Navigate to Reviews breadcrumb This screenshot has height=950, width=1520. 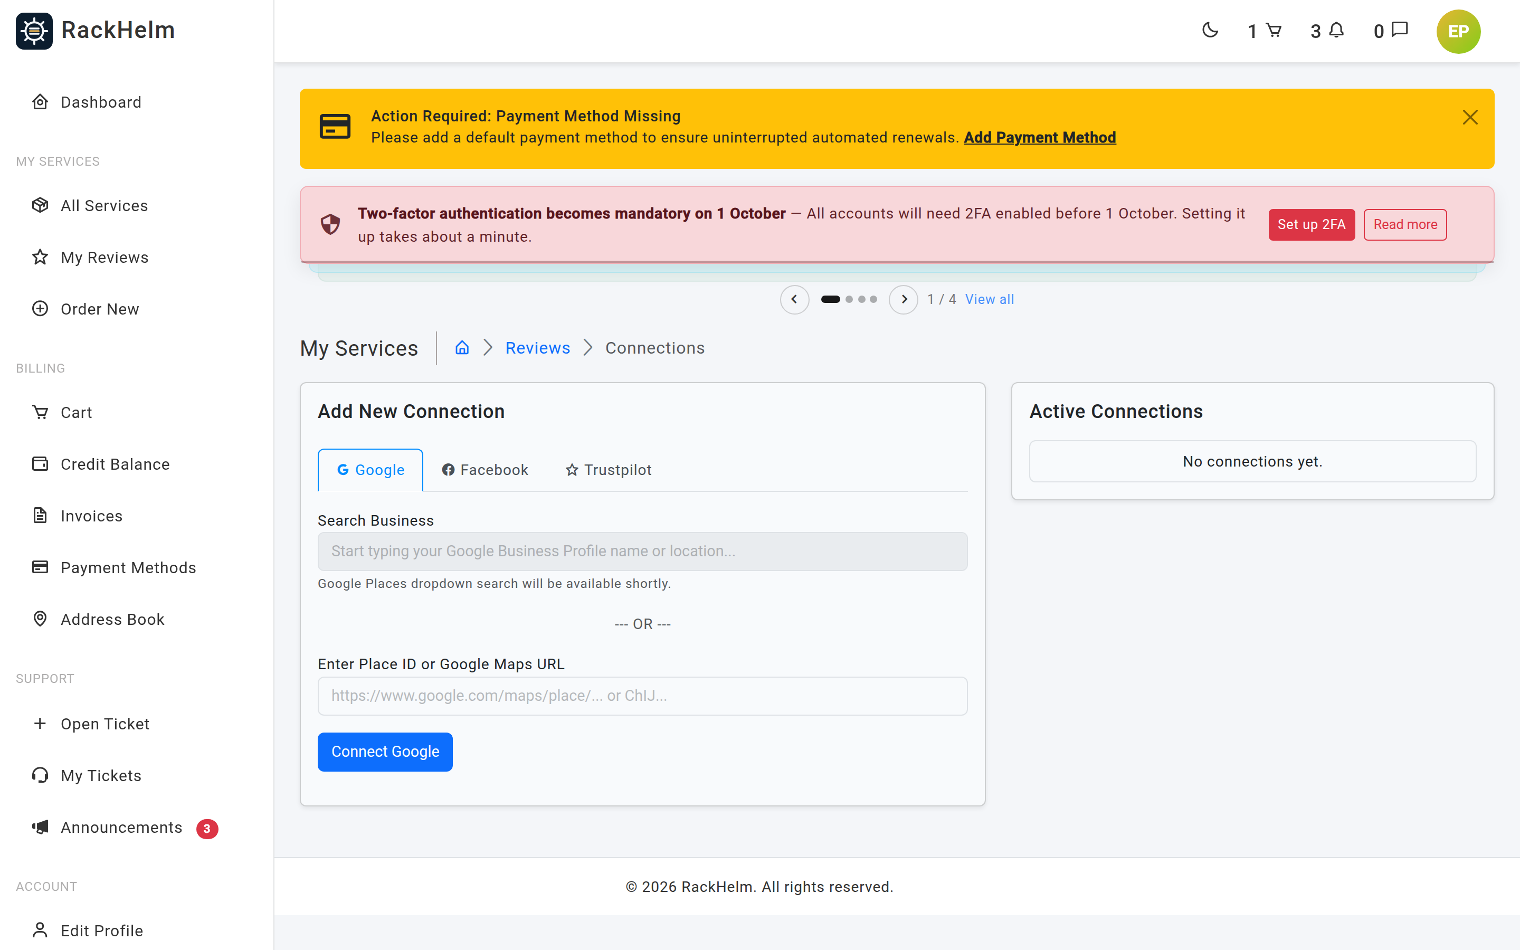pos(538,347)
